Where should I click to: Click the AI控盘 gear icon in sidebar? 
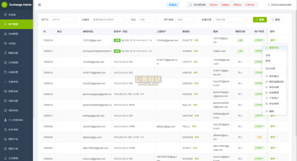(5, 43)
